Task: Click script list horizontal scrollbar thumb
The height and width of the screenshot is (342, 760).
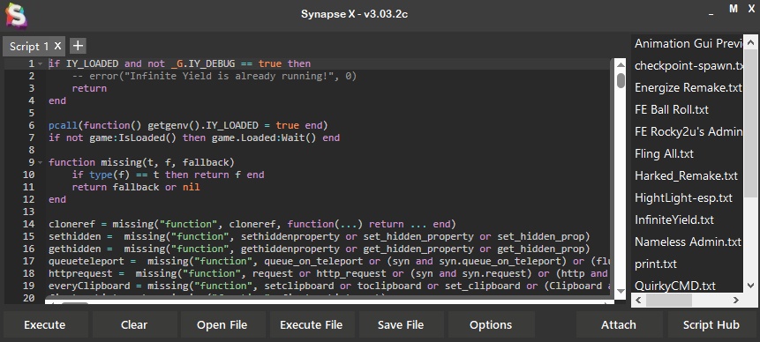Action: point(669,301)
